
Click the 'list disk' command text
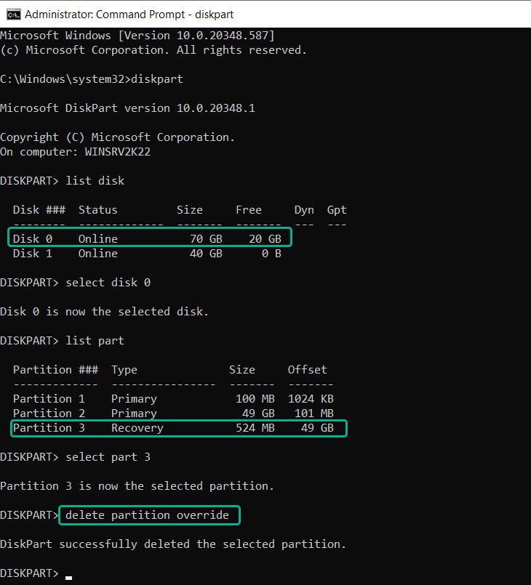[95, 181]
